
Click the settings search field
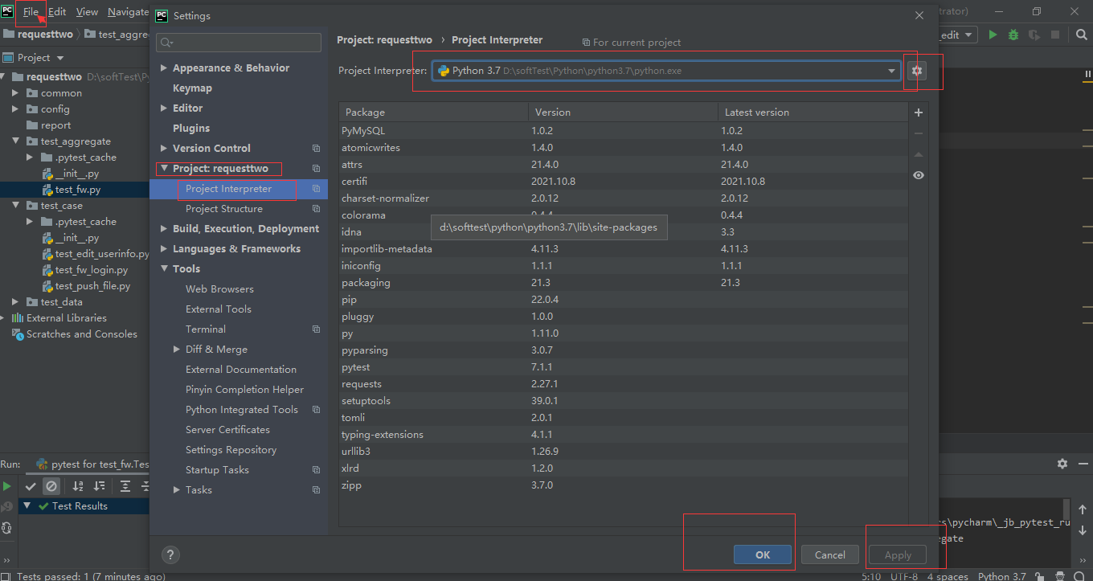click(239, 43)
